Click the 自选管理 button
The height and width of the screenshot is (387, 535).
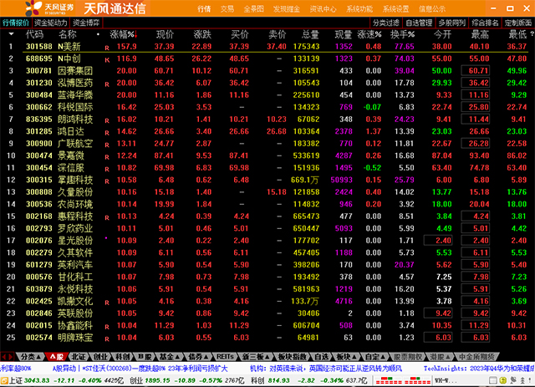pyautogui.click(x=419, y=23)
